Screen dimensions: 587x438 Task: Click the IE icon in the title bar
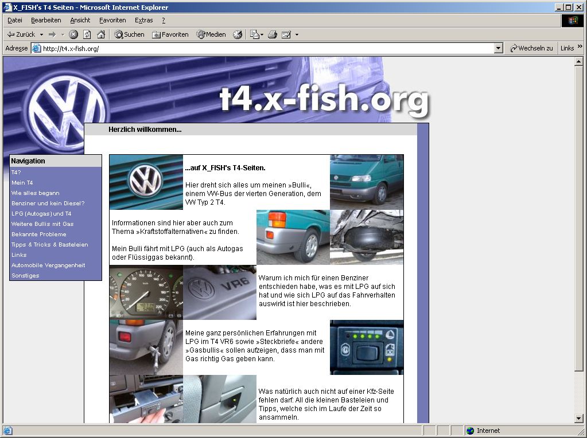7,7
